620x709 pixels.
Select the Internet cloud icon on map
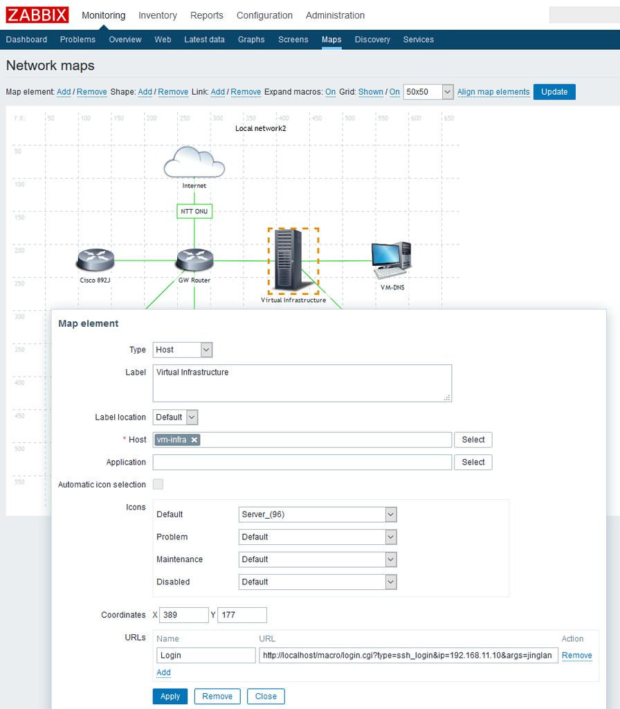coord(194,162)
